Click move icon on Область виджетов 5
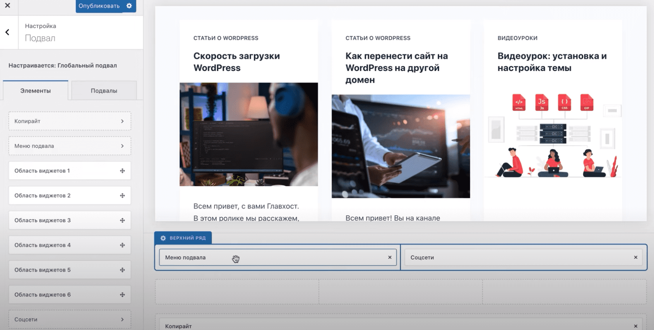 [x=122, y=270]
